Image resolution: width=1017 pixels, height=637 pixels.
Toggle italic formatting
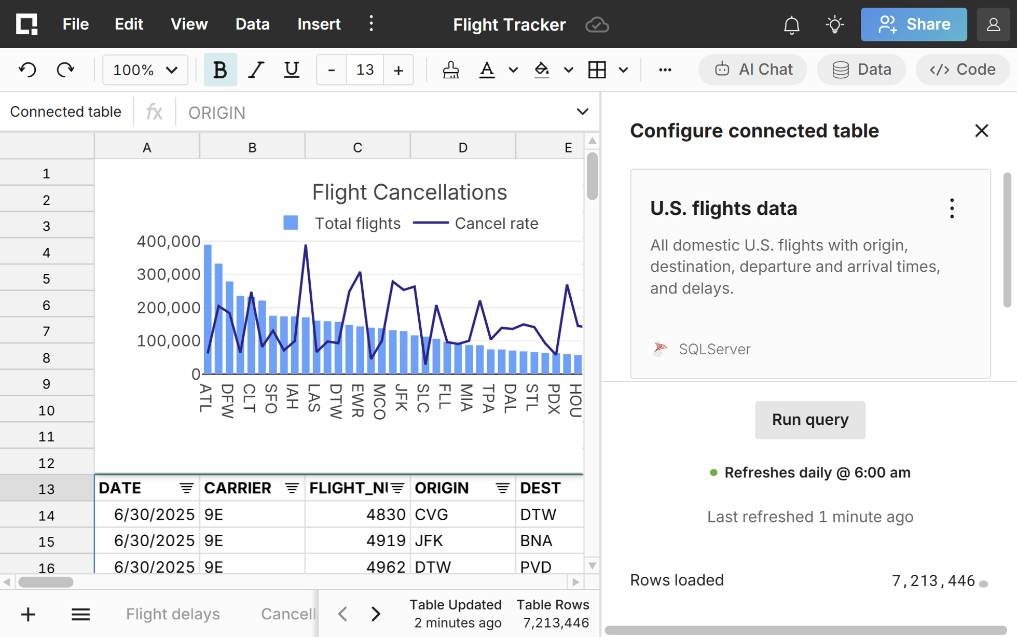pos(256,70)
